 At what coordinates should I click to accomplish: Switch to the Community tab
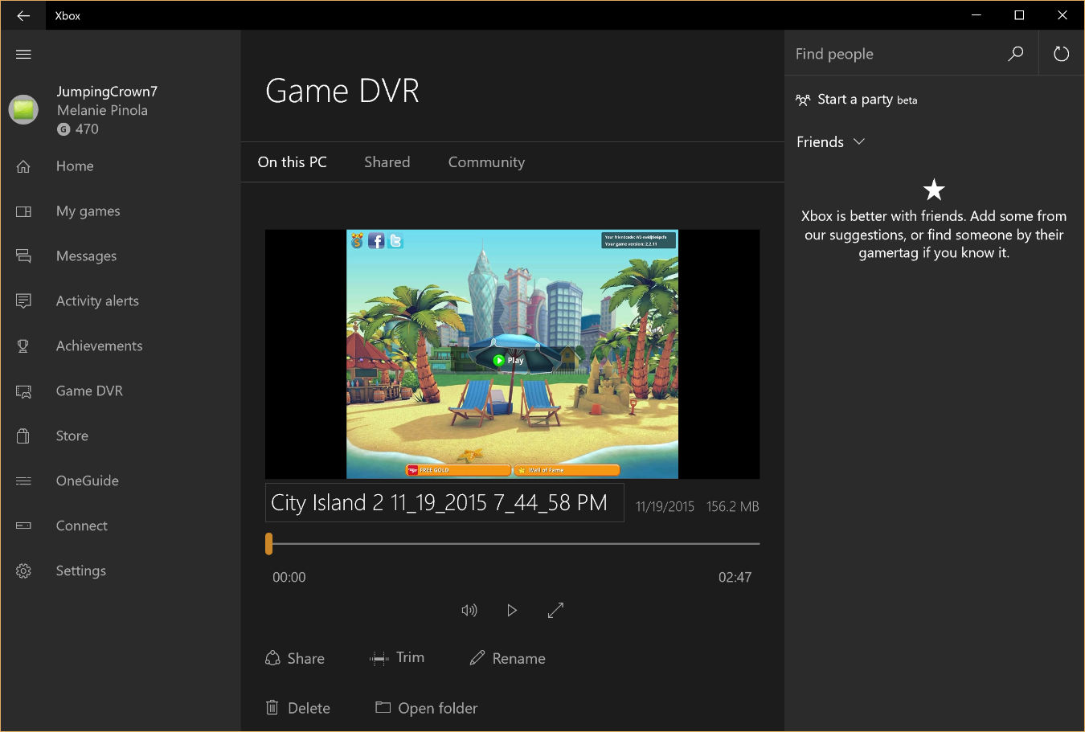[x=486, y=162]
